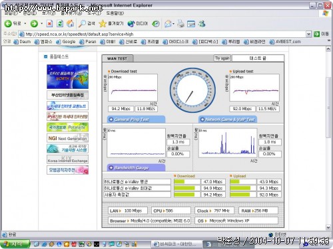Open the History clock icon
Viewport: 333px width, 249px height.
(156, 24)
